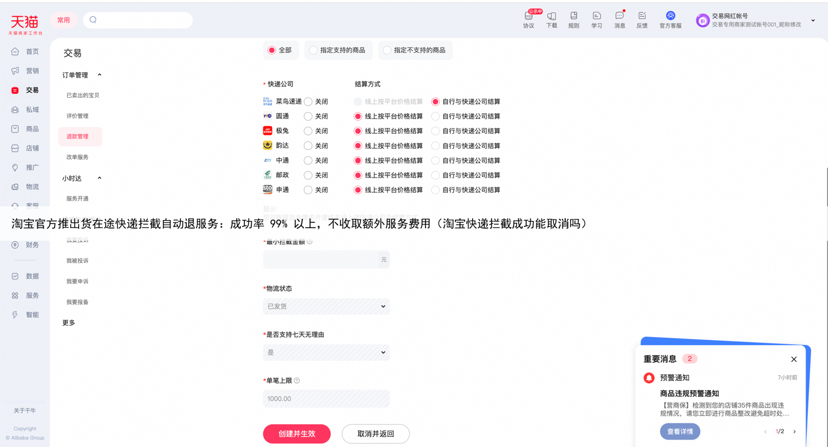This screenshot has width=828, height=447.
Task: Open the 是否支持七天无理由 dropdown
Action: click(326, 352)
